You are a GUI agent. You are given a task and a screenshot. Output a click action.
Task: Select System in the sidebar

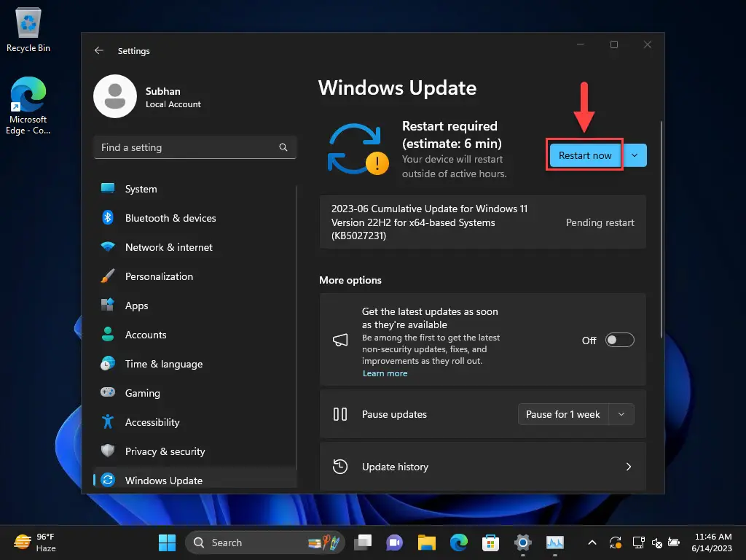pos(141,189)
